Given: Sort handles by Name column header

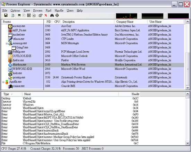Looking at the screenshot, I should pos(70,94).
